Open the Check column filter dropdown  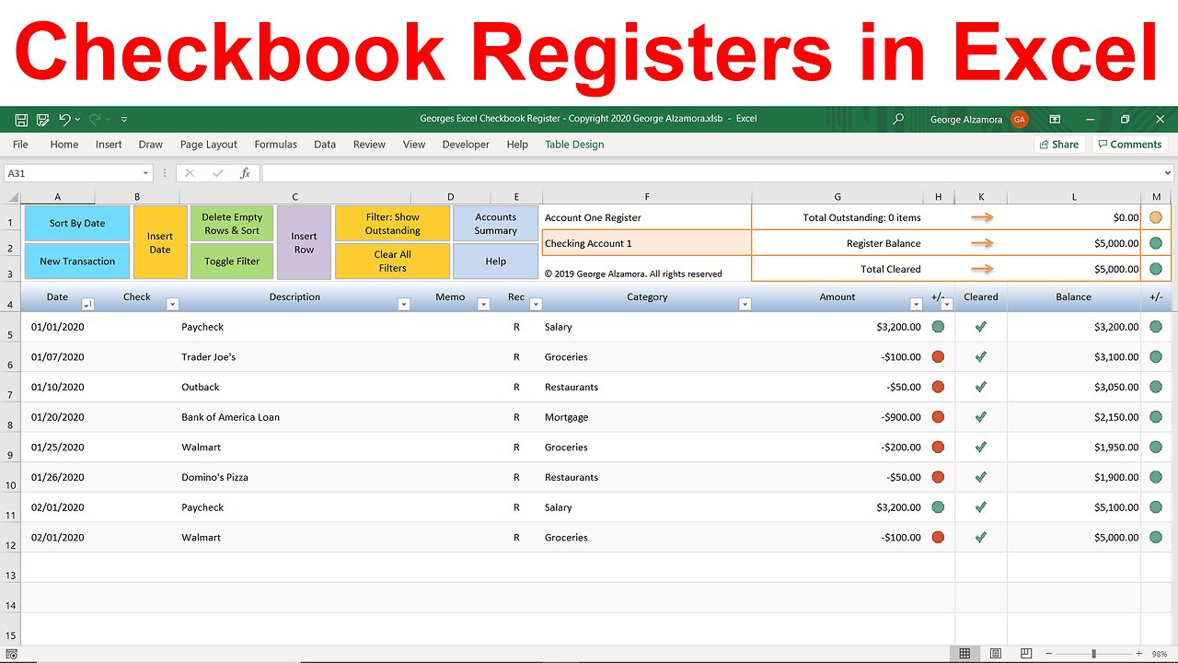point(172,304)
